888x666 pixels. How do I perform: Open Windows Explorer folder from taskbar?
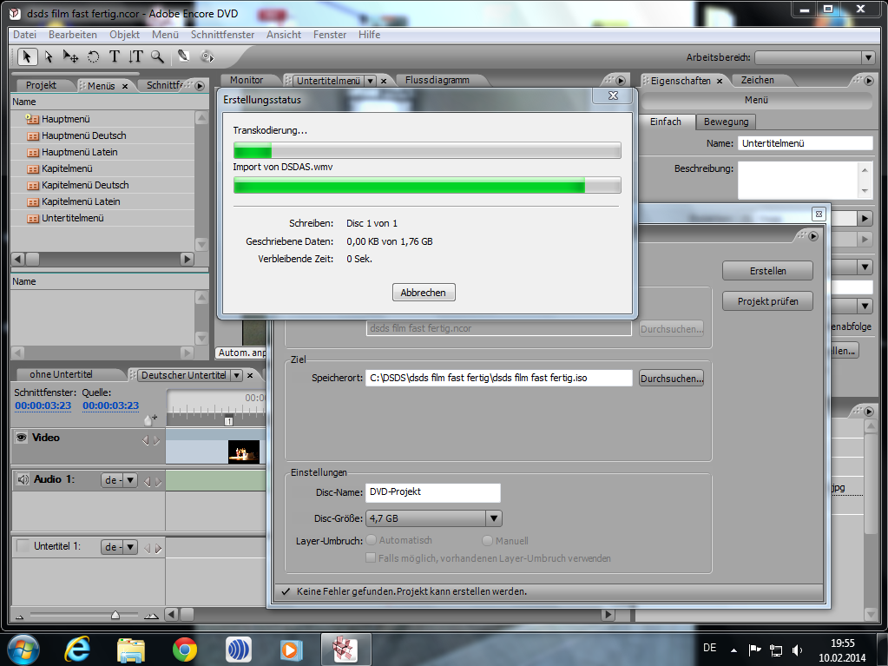coord(131,649)
